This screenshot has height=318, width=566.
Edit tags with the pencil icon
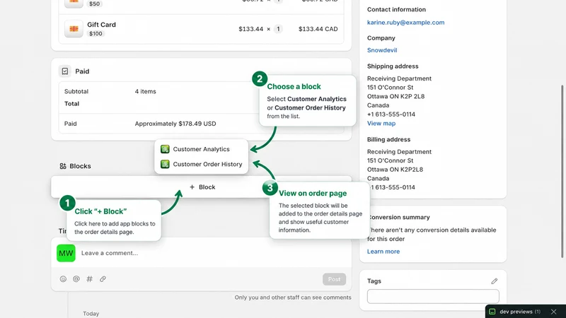[494, 281]
